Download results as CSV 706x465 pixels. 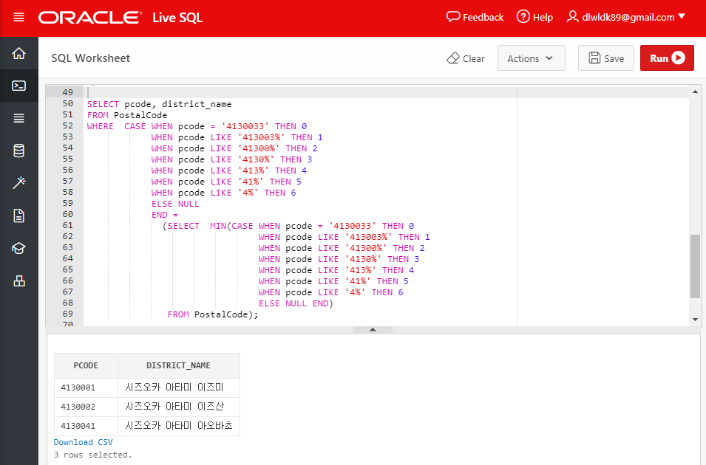(84, 442)
